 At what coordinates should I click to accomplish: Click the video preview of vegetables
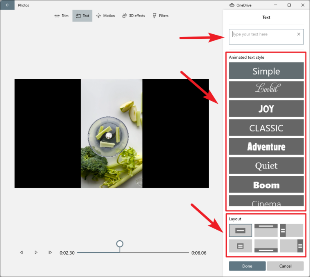point(112,133)
